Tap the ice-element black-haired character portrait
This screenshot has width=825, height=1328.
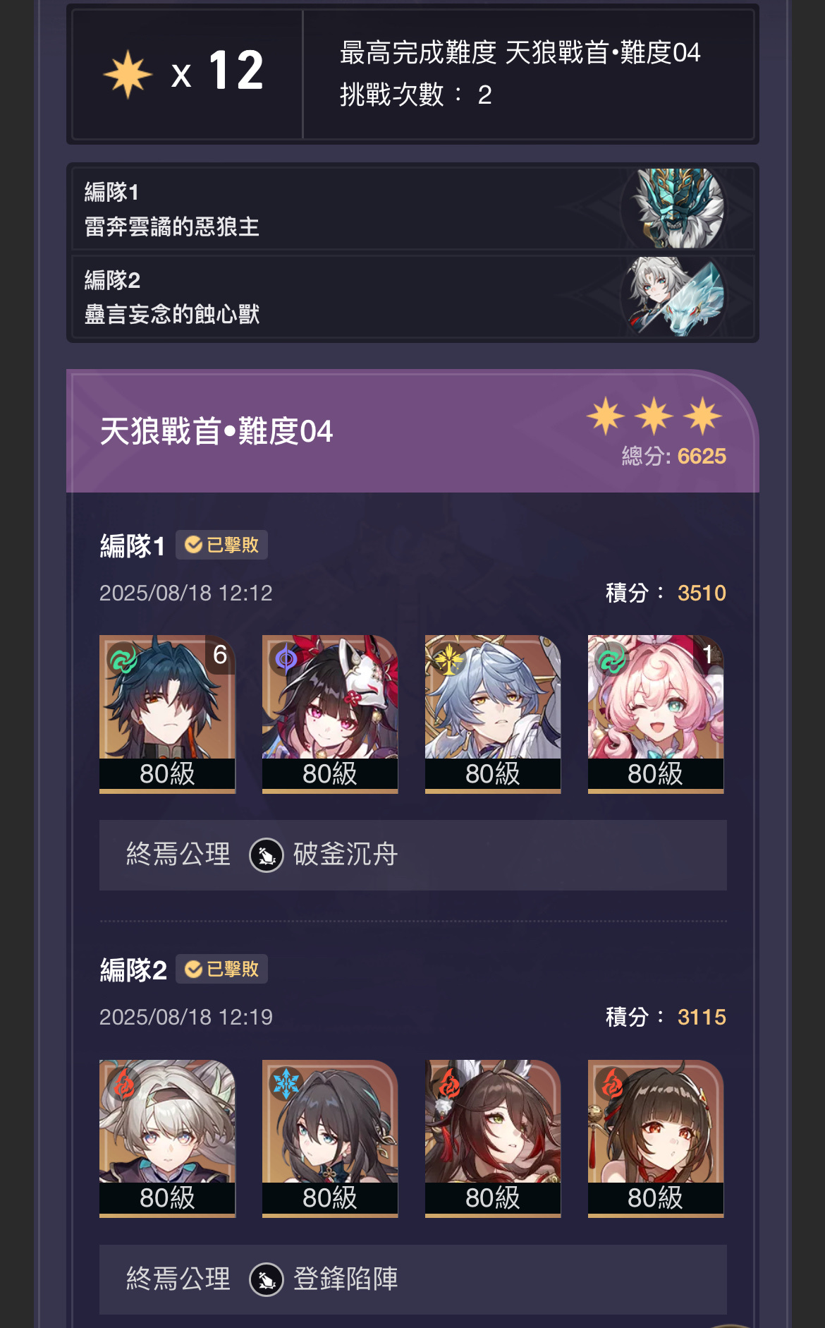330,1138
